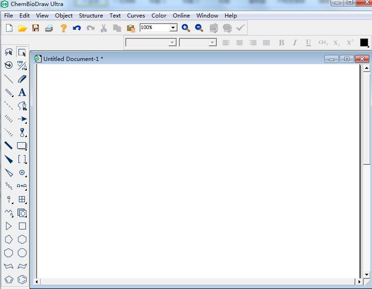The image size is (372, 289).
Task: Select the Atom-to-Atom mapping tool
Action: (22, 186)
